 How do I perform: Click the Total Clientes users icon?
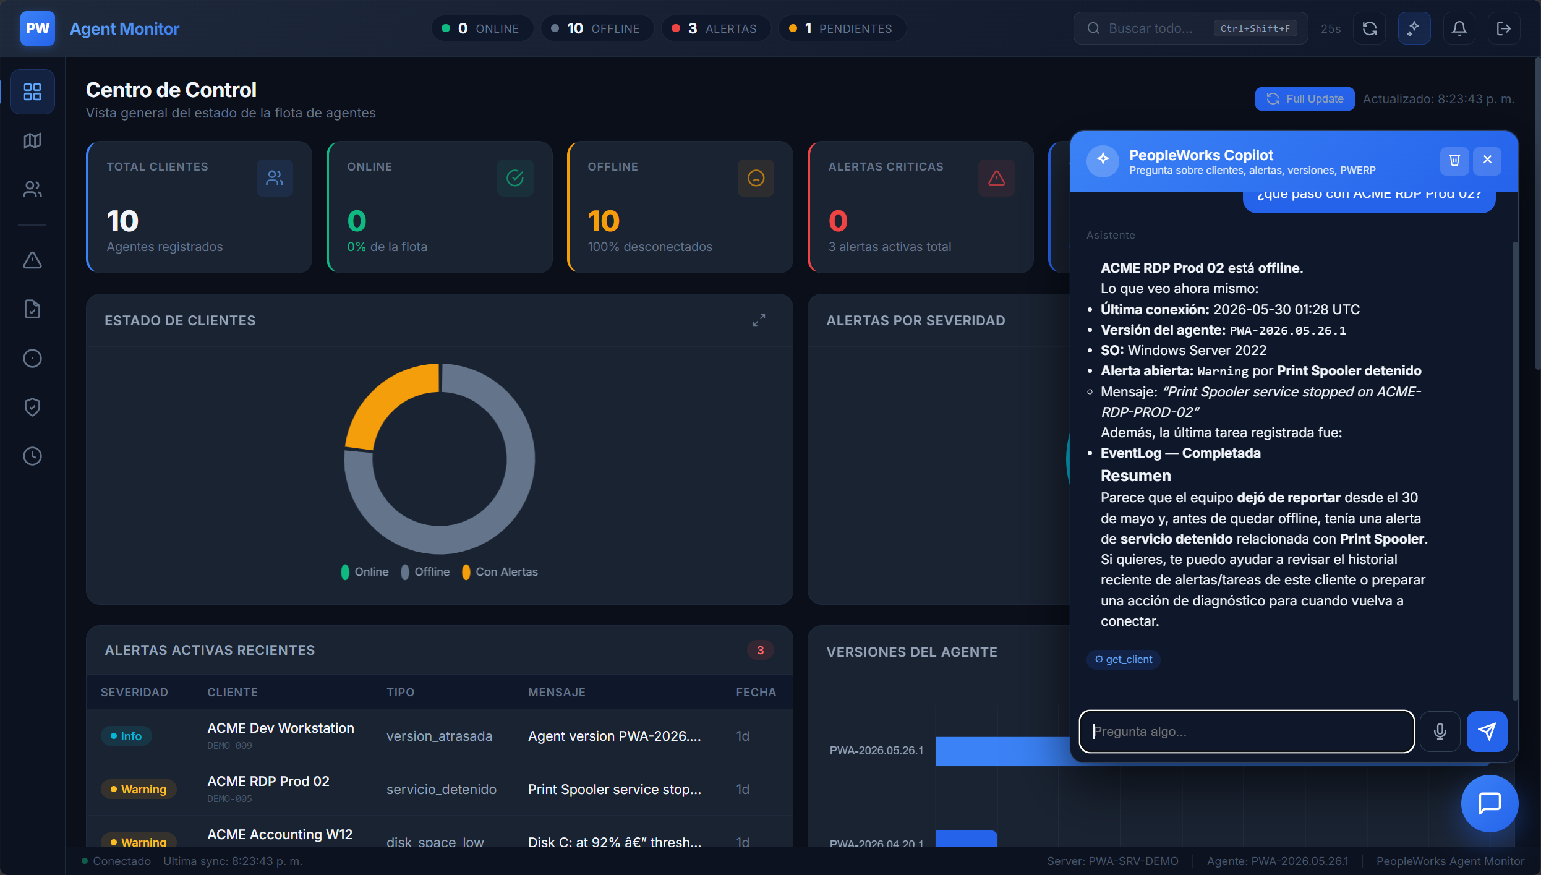point(275,178)
